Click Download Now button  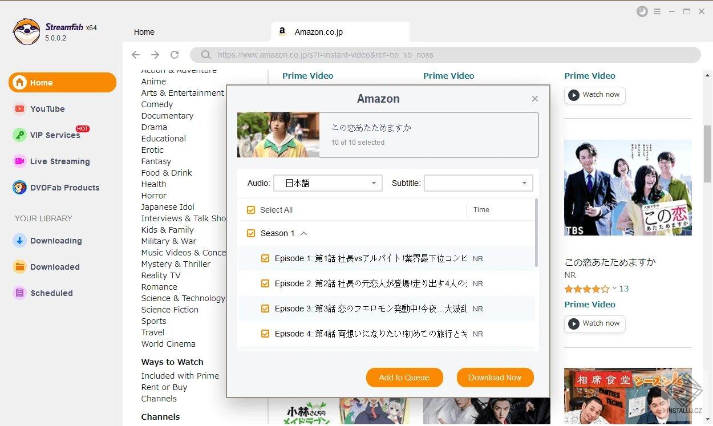[495, 378]
